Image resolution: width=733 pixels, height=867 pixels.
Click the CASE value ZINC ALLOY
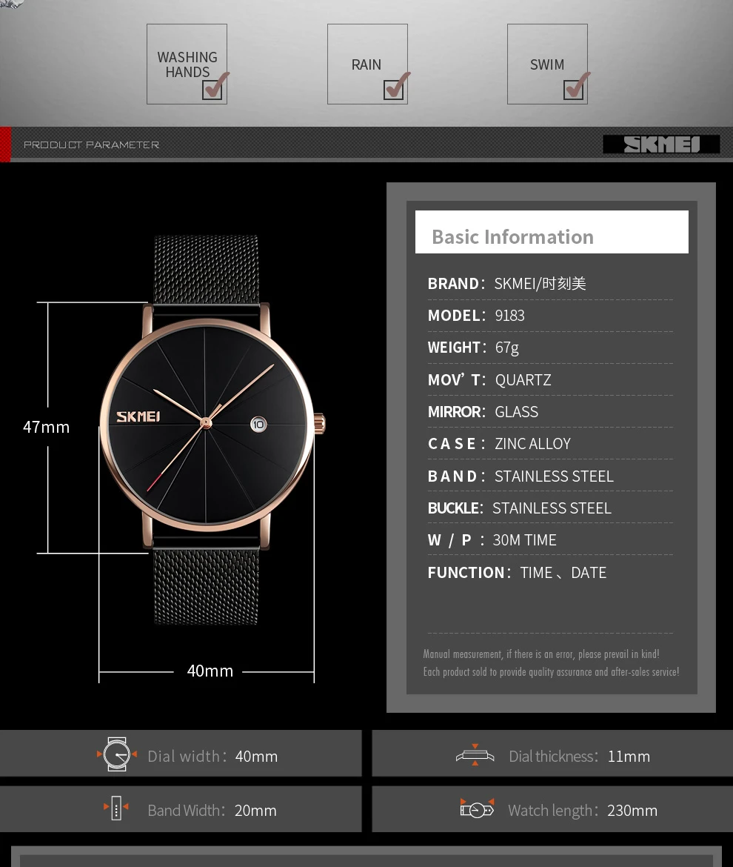coord(532,444)
